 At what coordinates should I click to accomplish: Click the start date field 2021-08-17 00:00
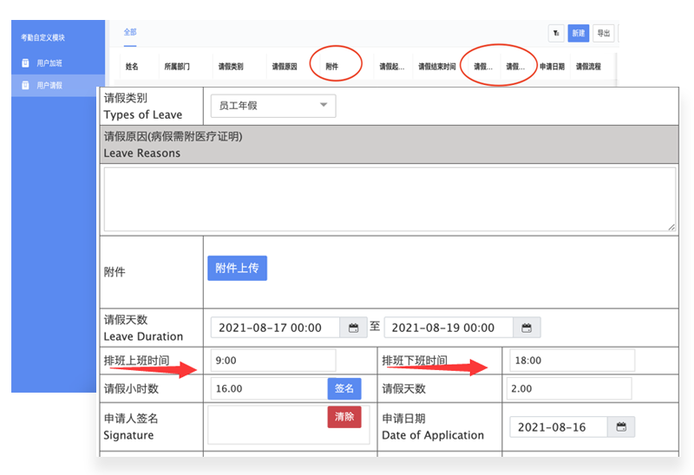tap(275, 328)
